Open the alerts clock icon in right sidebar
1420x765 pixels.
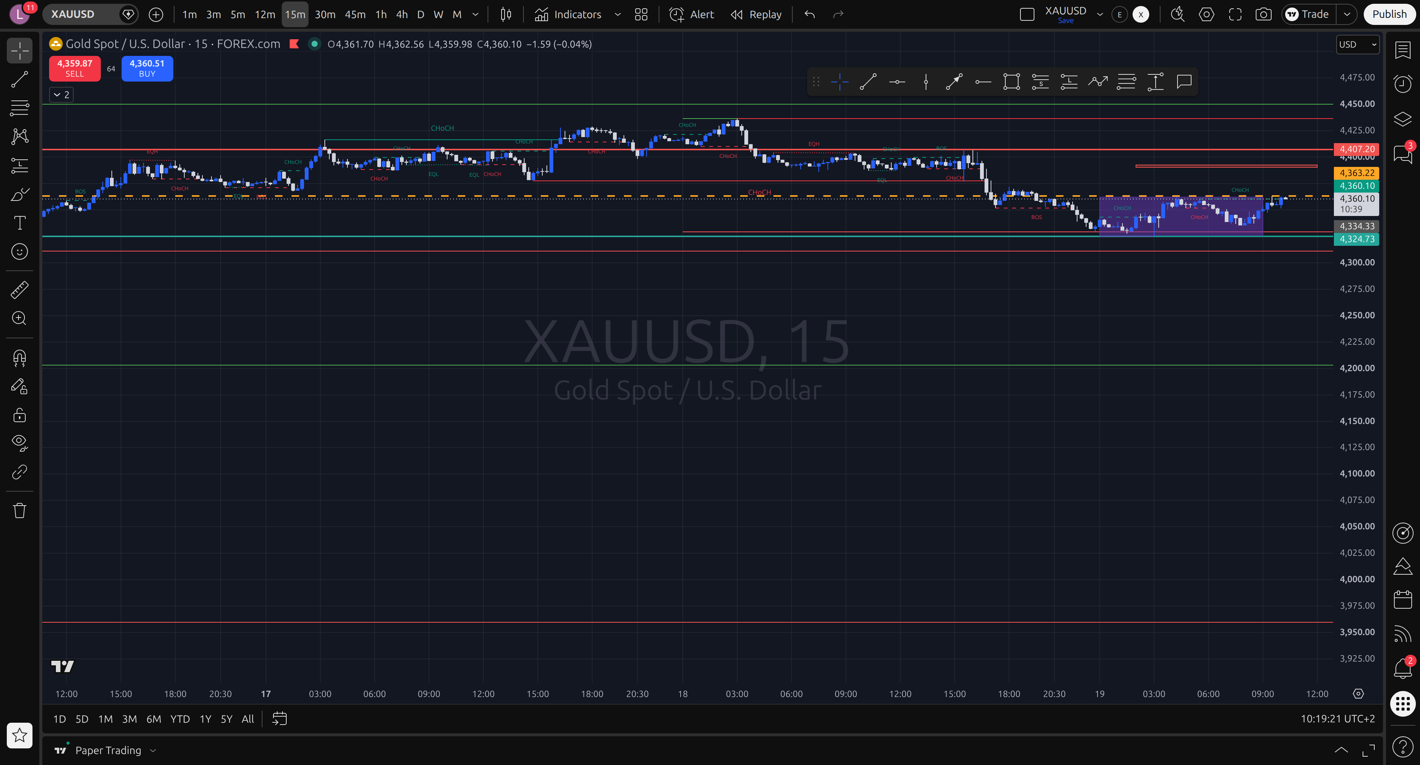[1403, 84]
